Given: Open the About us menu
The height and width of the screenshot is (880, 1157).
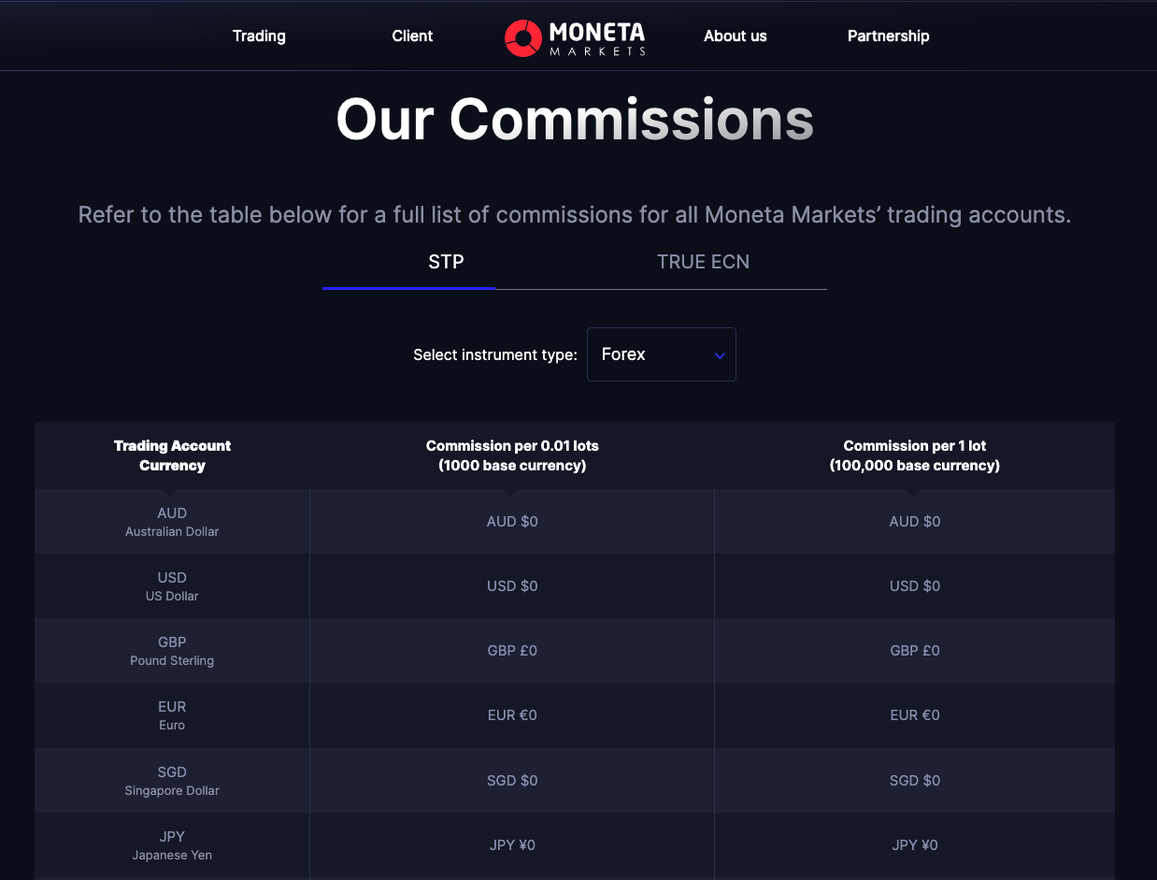Looking at the screenshot, I should (735, 36).
